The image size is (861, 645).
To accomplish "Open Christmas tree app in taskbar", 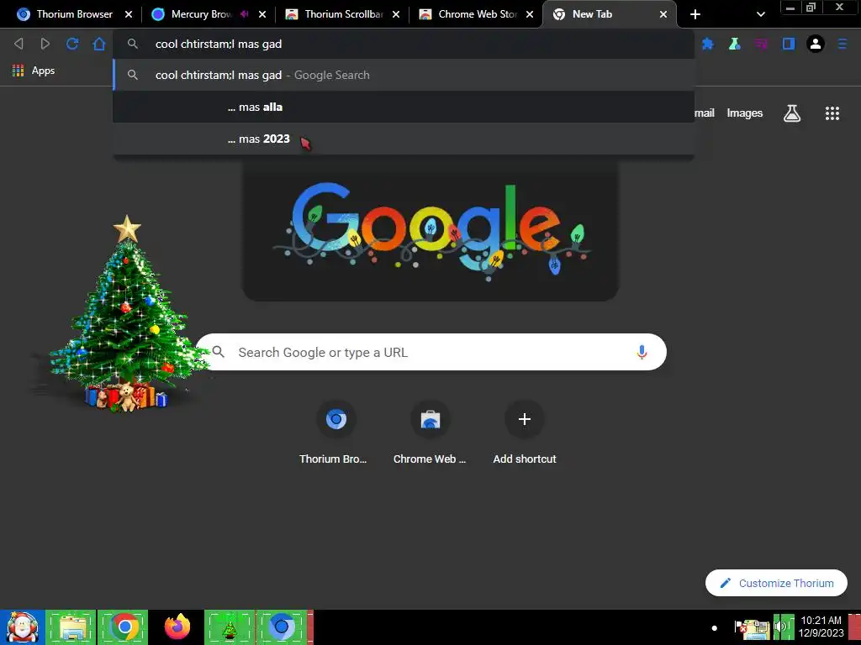I will pos(230,627).
